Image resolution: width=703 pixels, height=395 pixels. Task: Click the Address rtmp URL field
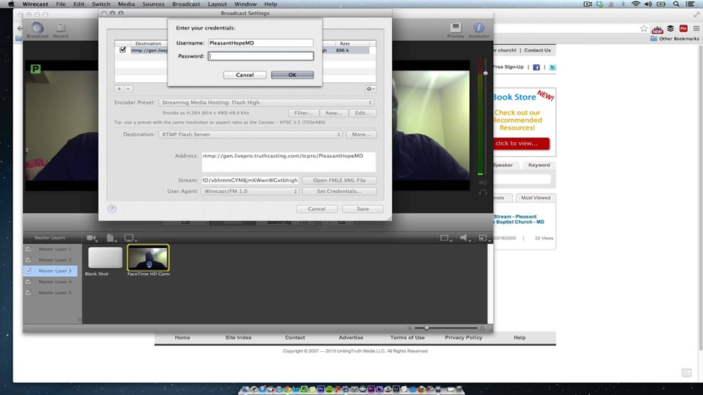288,161
